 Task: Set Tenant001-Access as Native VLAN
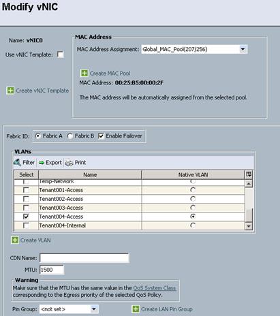193,190
